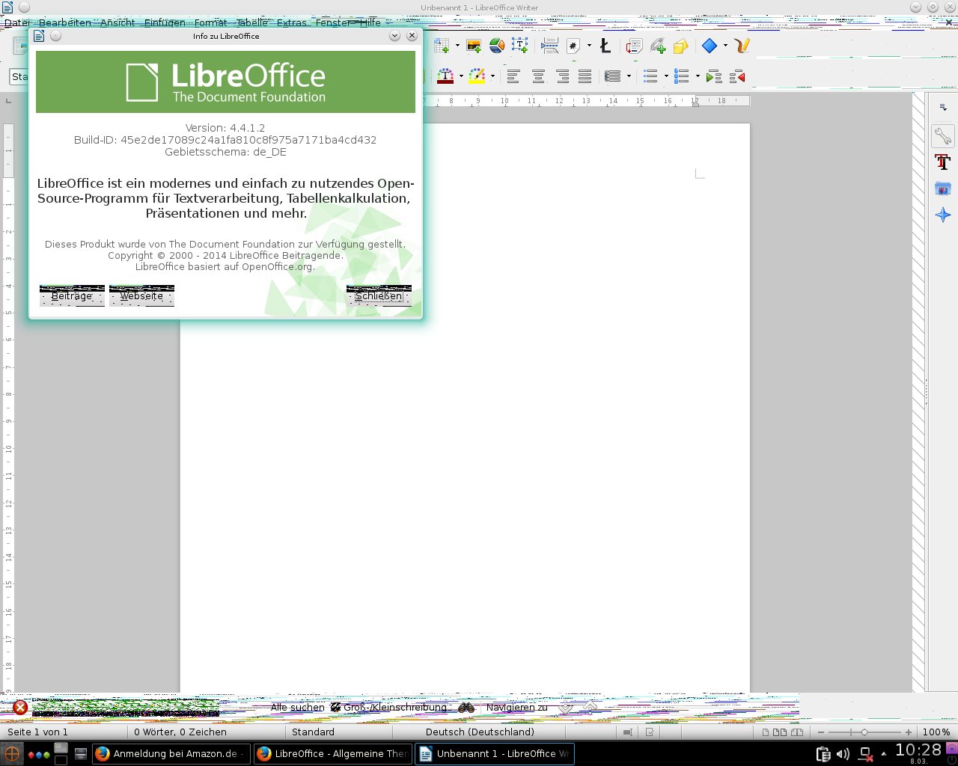Click the zoom in plus button
The height and width of the screenshot is (766, 958).
click(x=909, y=732)
